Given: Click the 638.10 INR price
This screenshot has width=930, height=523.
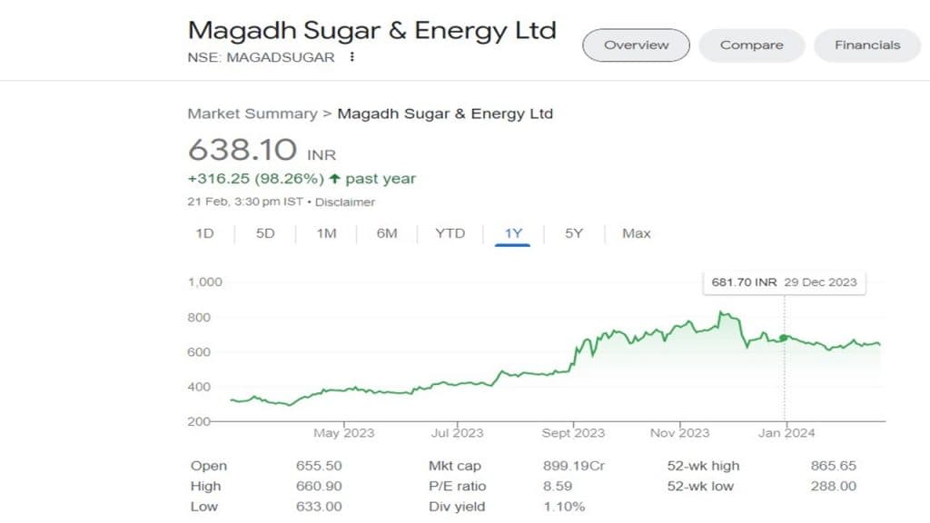Looking at the screenshot, I should click(x=242, y=148).
